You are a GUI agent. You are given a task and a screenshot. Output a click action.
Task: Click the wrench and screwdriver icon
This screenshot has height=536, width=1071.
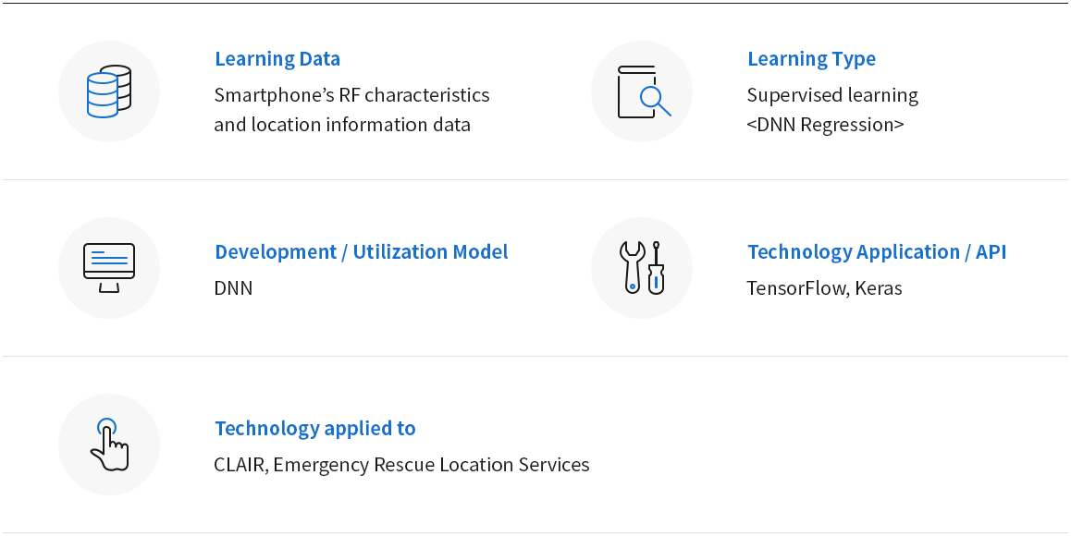(x=642, y=268)
